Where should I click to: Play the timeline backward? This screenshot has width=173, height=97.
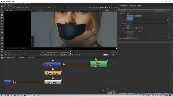point(54,55)
